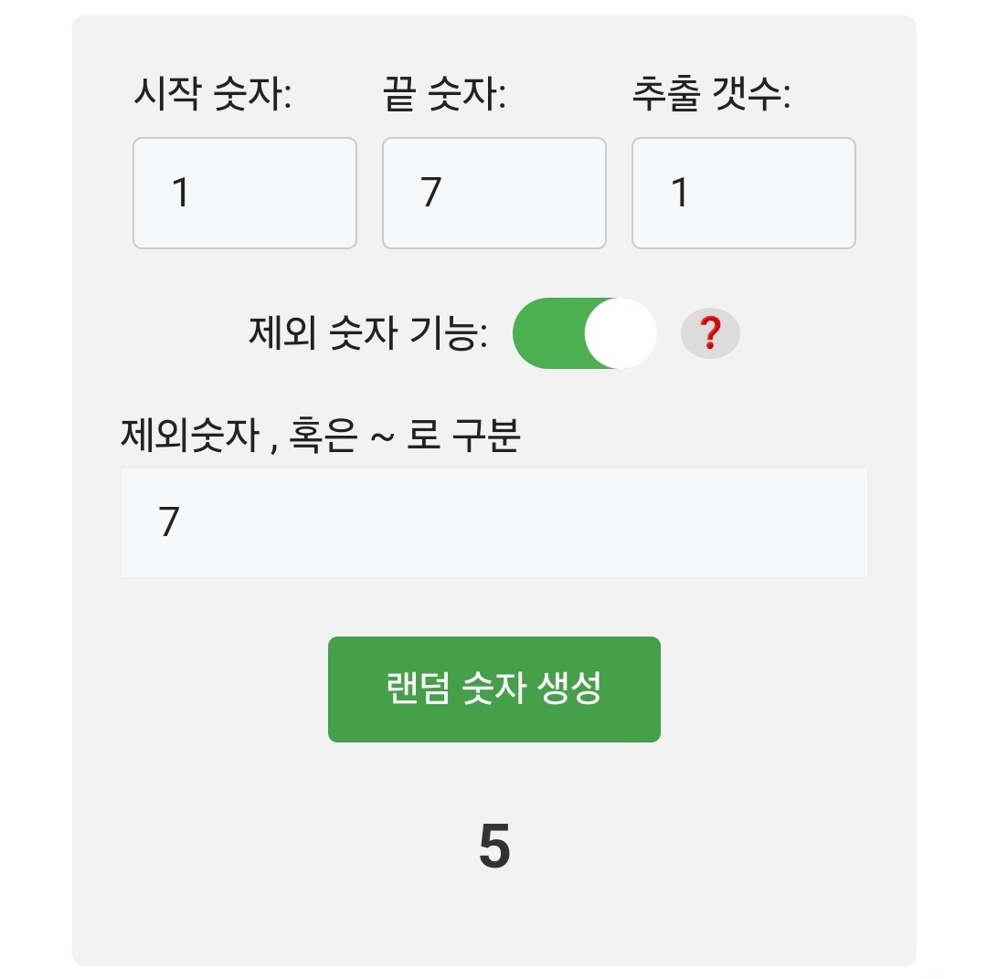Image resolution: width=987 pixels, height=979 pixels.
Task: Select the 추출 갯수 input field
Action: pyautogui.click(x=743, y=193)
